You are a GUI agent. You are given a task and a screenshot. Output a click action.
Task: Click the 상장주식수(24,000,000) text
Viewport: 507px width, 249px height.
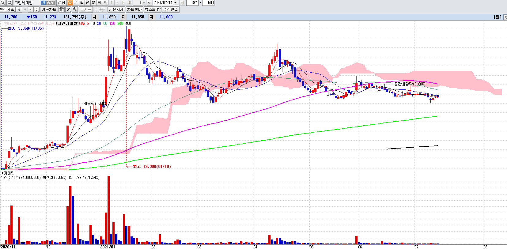21,178
